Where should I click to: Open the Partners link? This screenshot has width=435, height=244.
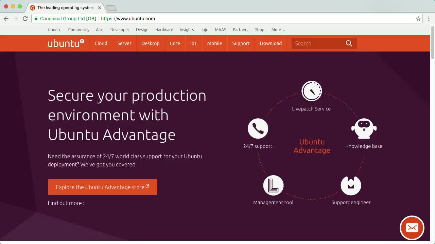pos(241,30)
